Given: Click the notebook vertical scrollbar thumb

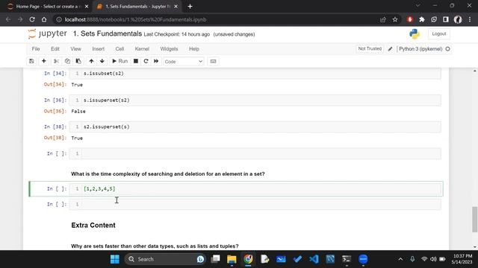Looking at the screenshot, I should [475, 219].
